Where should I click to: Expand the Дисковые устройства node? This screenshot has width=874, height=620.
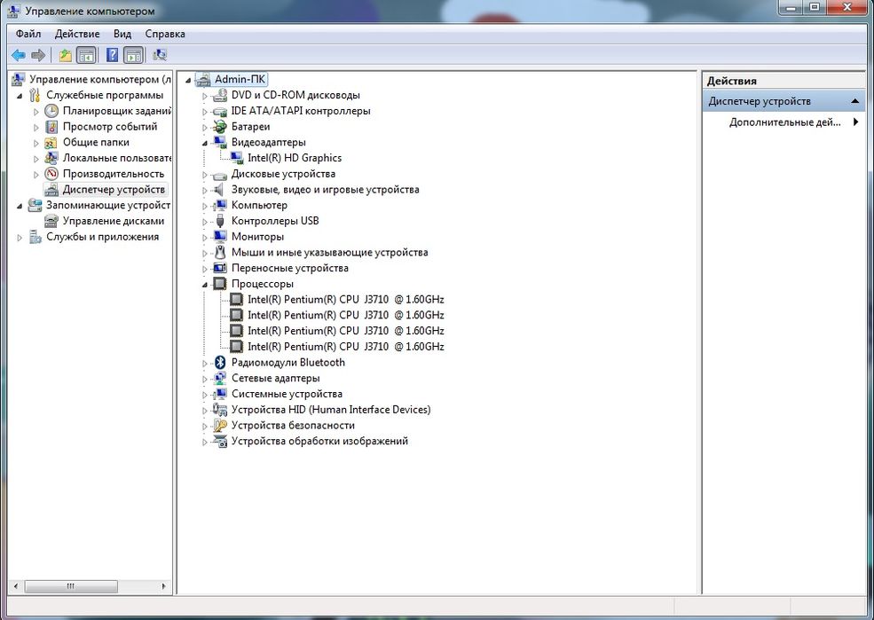click(205, 175)
